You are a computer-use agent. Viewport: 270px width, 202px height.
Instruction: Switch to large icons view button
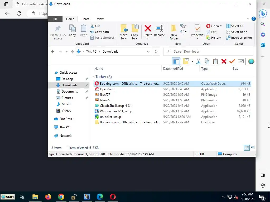[x=253, y=148]
